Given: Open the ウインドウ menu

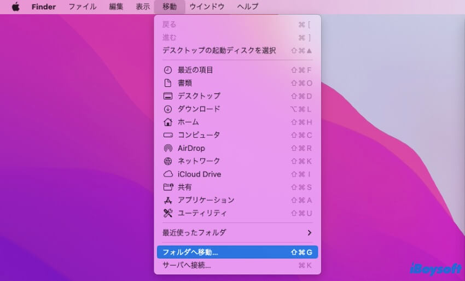Looking at the screenshot, I should [207, 7].
